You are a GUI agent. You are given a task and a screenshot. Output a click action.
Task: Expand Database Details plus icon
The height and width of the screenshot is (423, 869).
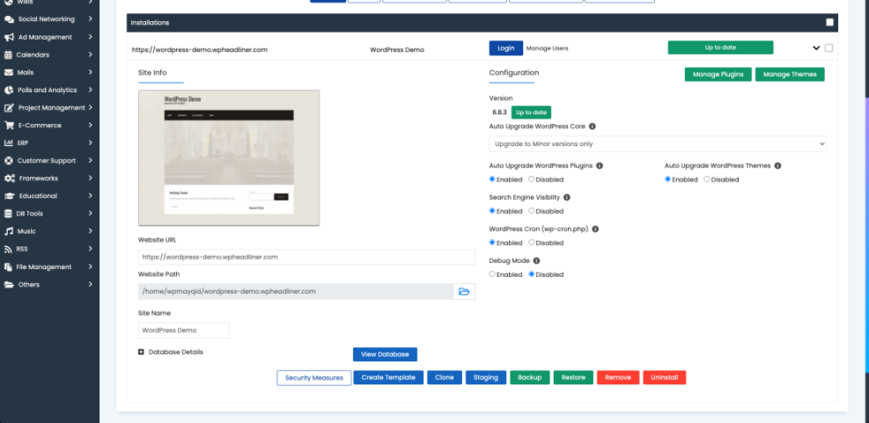tap(142, 352)
